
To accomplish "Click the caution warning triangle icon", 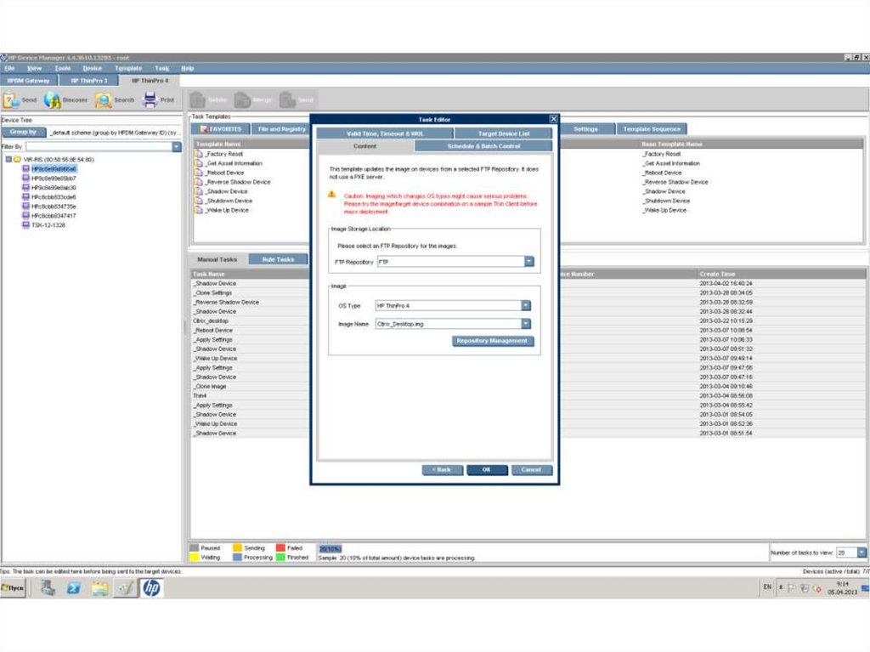I will click(x=332, y=195).
